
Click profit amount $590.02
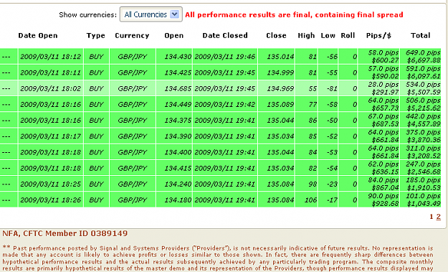click(x=385, y=76)
